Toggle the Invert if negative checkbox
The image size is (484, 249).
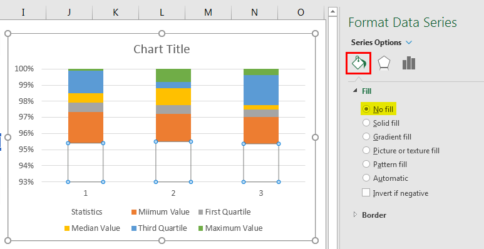(x=366, y=193)
